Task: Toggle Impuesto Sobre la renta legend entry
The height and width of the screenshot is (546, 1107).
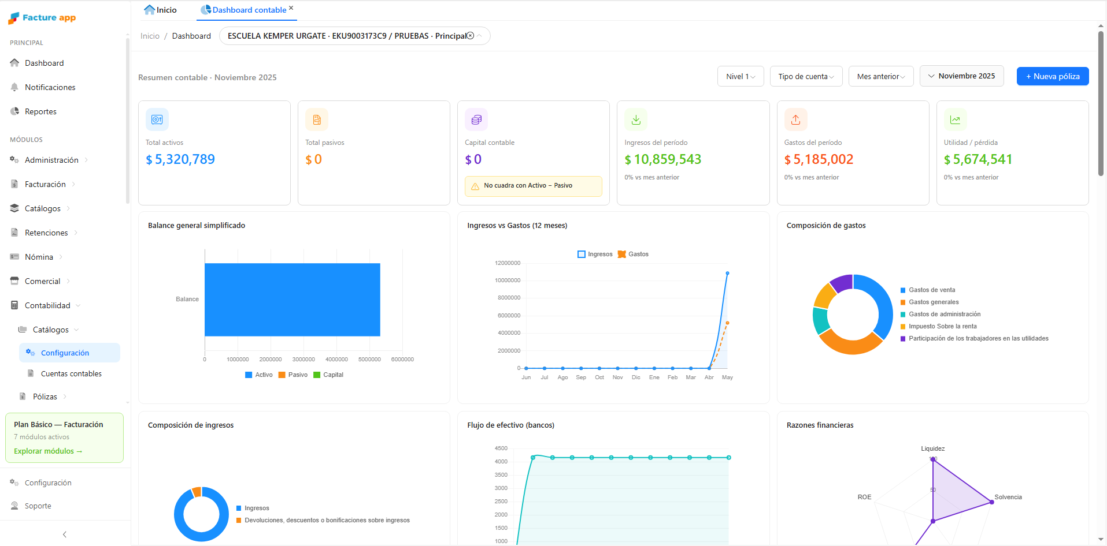Action: [x=939, y=326]
